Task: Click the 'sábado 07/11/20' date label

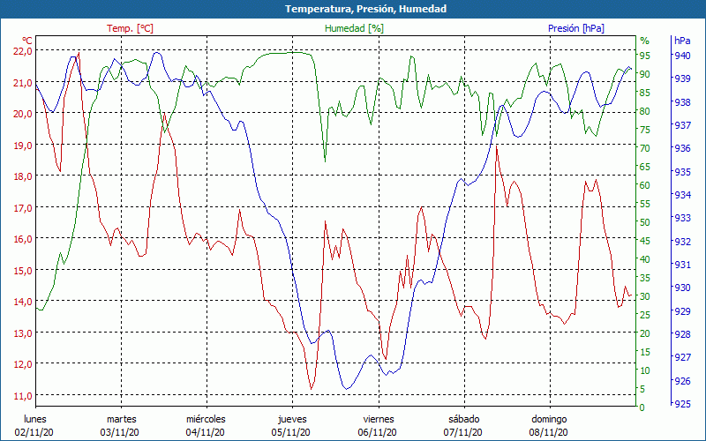Action: pyautogui.click(x=463, y=426)
